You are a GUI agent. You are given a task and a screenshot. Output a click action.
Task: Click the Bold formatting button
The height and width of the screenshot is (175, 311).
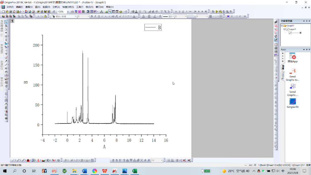click(x=92, y=16)
